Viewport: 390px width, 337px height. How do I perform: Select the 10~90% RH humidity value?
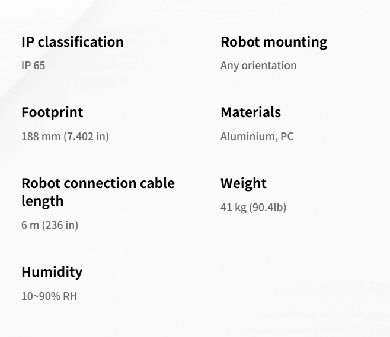click(49, 296)
